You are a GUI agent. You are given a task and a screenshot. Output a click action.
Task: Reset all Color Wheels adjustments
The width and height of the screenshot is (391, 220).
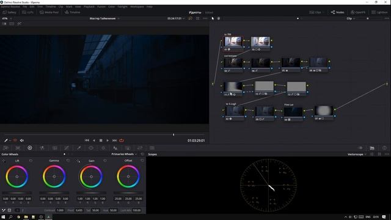[142, 154]
